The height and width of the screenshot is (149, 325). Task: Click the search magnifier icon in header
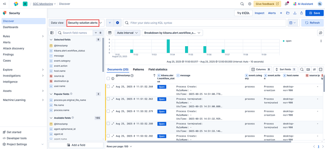click(242, 4)
